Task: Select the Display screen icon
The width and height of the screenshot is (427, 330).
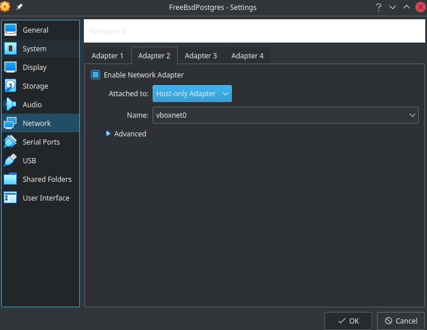Action: click(10, 67)
